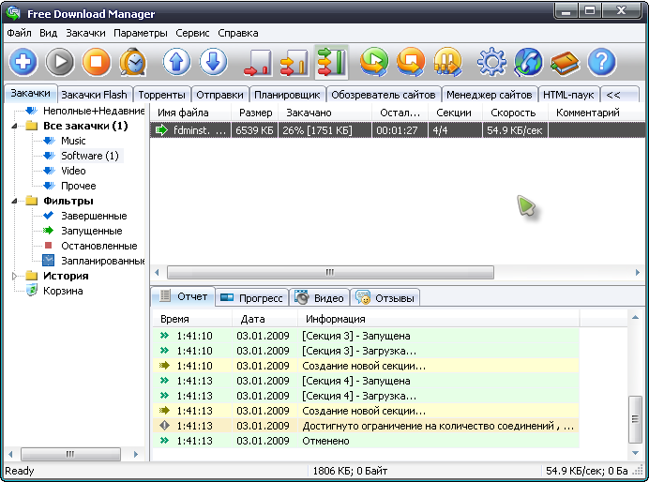Select the Music category

pyautogui.click(x=73, y=141)
